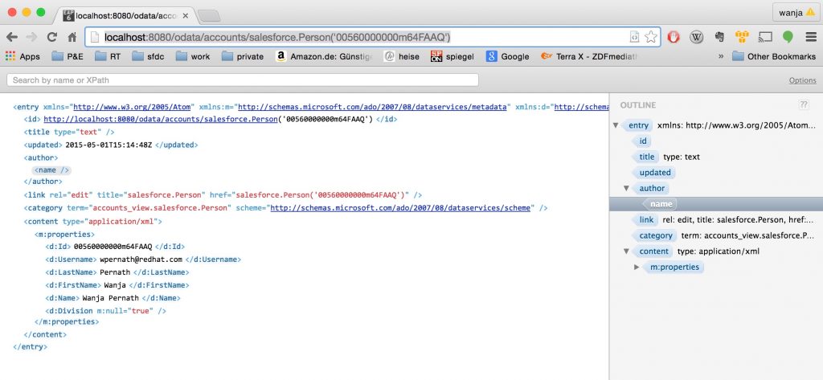The height and width of the screenshot is (380, 823).
Task: Open the Amazon.de bookmark
Action: click(x=324, y=56)
